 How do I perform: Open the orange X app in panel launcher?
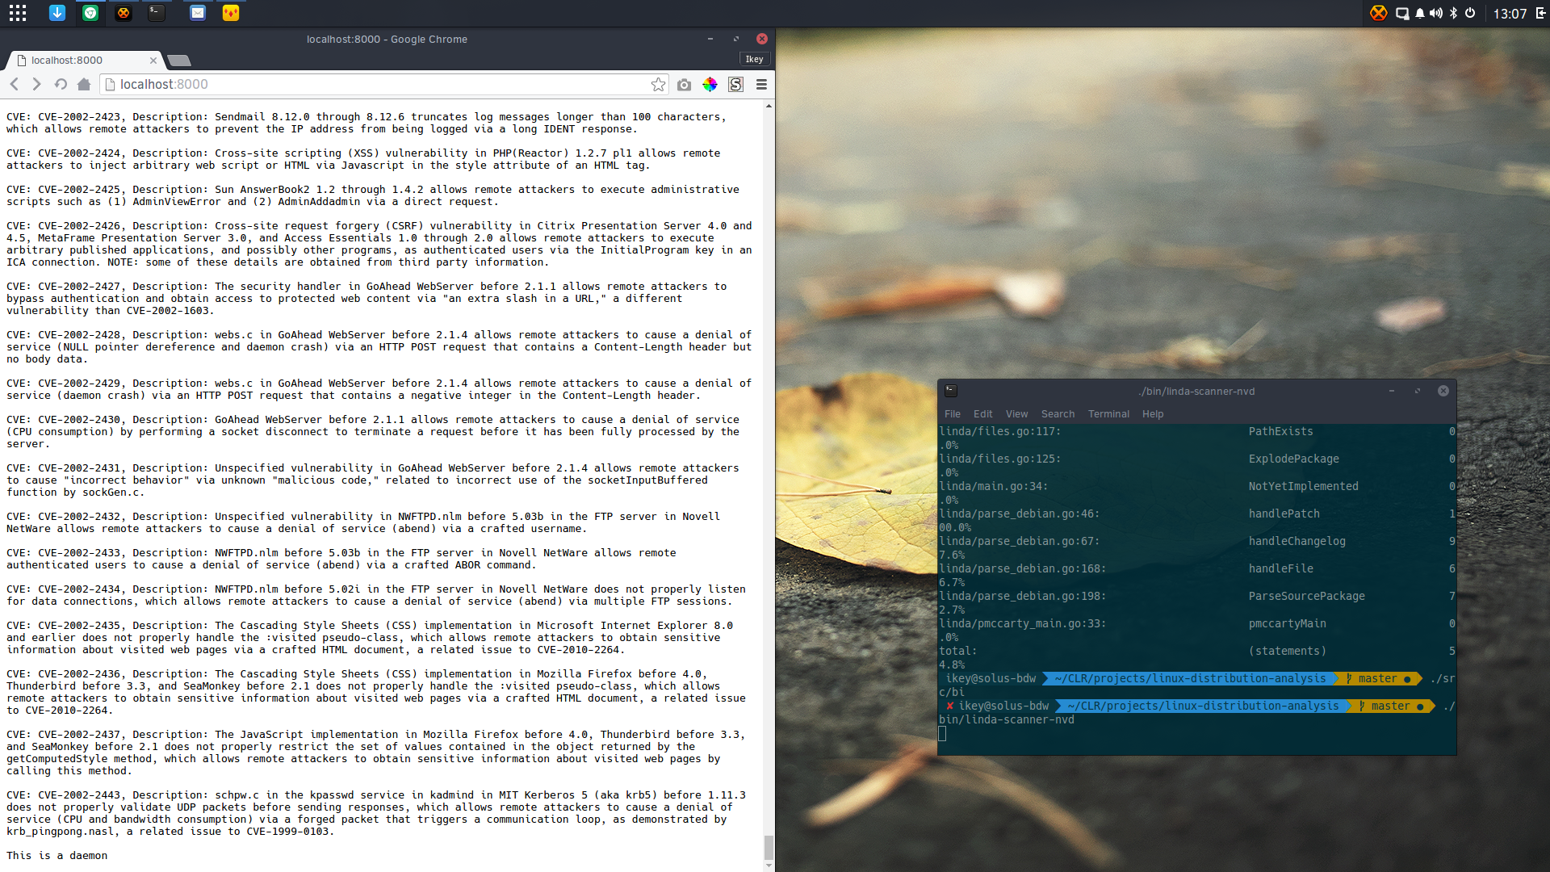[123, 13]
